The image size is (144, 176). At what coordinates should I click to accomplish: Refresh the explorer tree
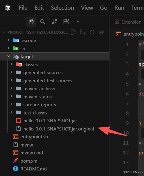[x=92, y=32]
